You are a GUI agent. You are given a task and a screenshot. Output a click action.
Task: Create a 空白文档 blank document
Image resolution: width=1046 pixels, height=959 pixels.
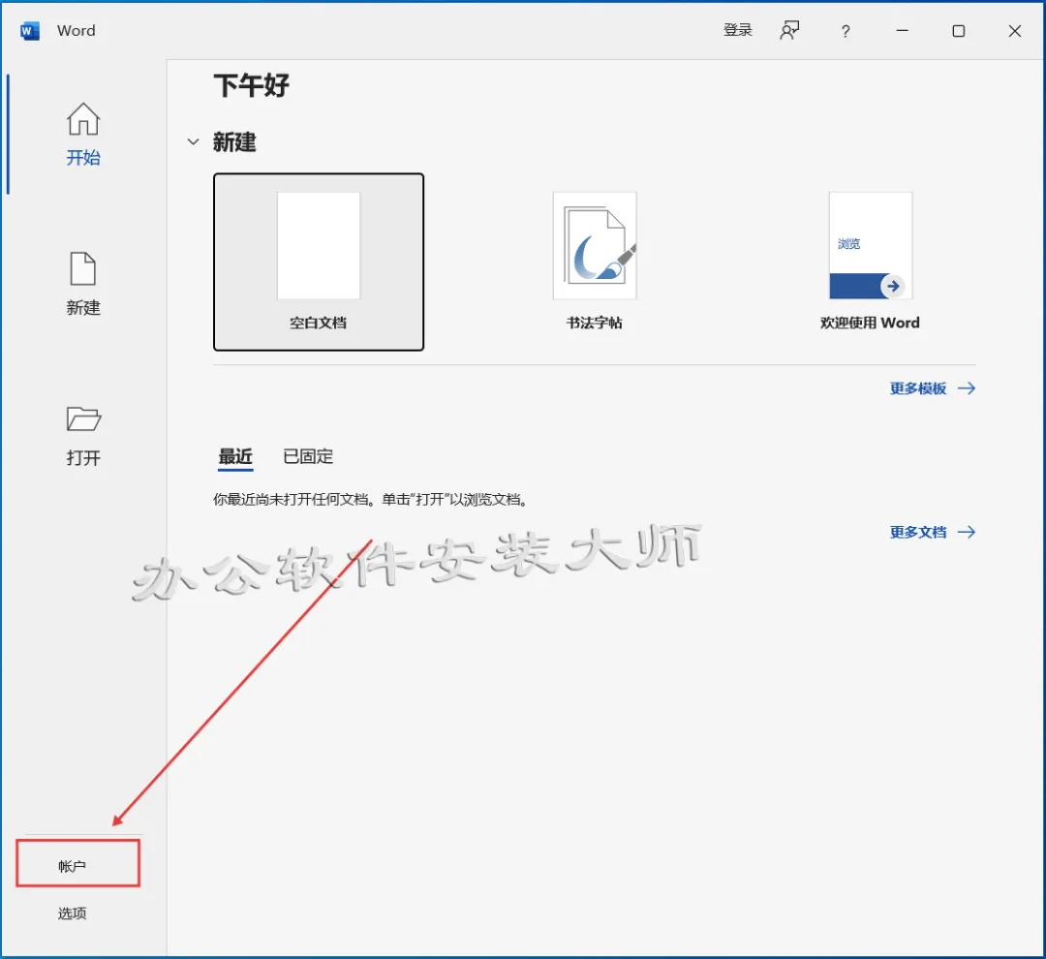click(319, 262)
